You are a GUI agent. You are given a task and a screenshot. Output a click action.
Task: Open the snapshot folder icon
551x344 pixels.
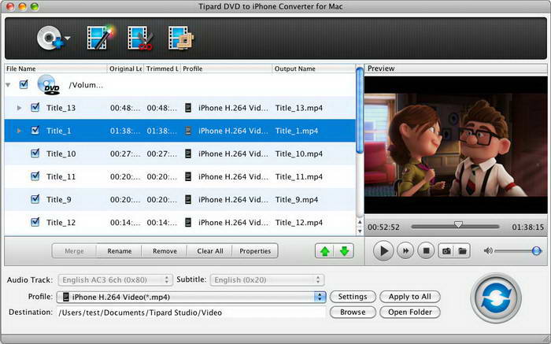(463, 251)
